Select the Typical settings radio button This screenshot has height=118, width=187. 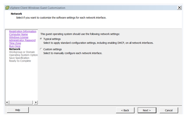click(x=41, y=39)
